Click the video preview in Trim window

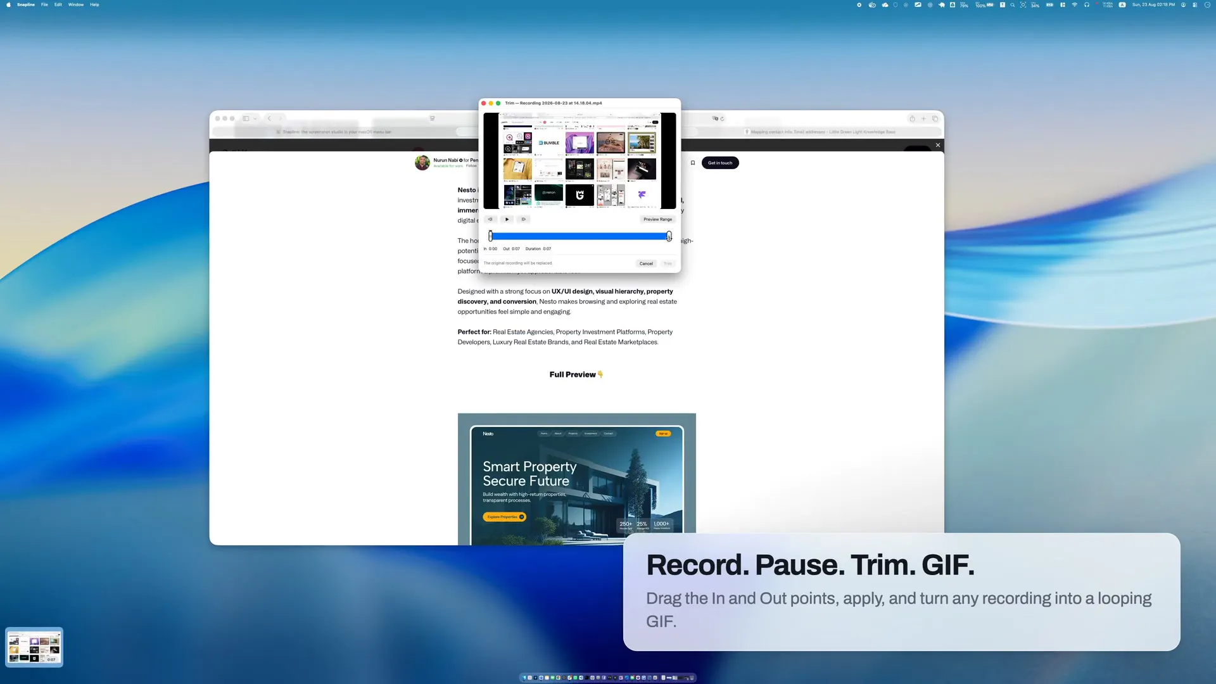[579, 161]
